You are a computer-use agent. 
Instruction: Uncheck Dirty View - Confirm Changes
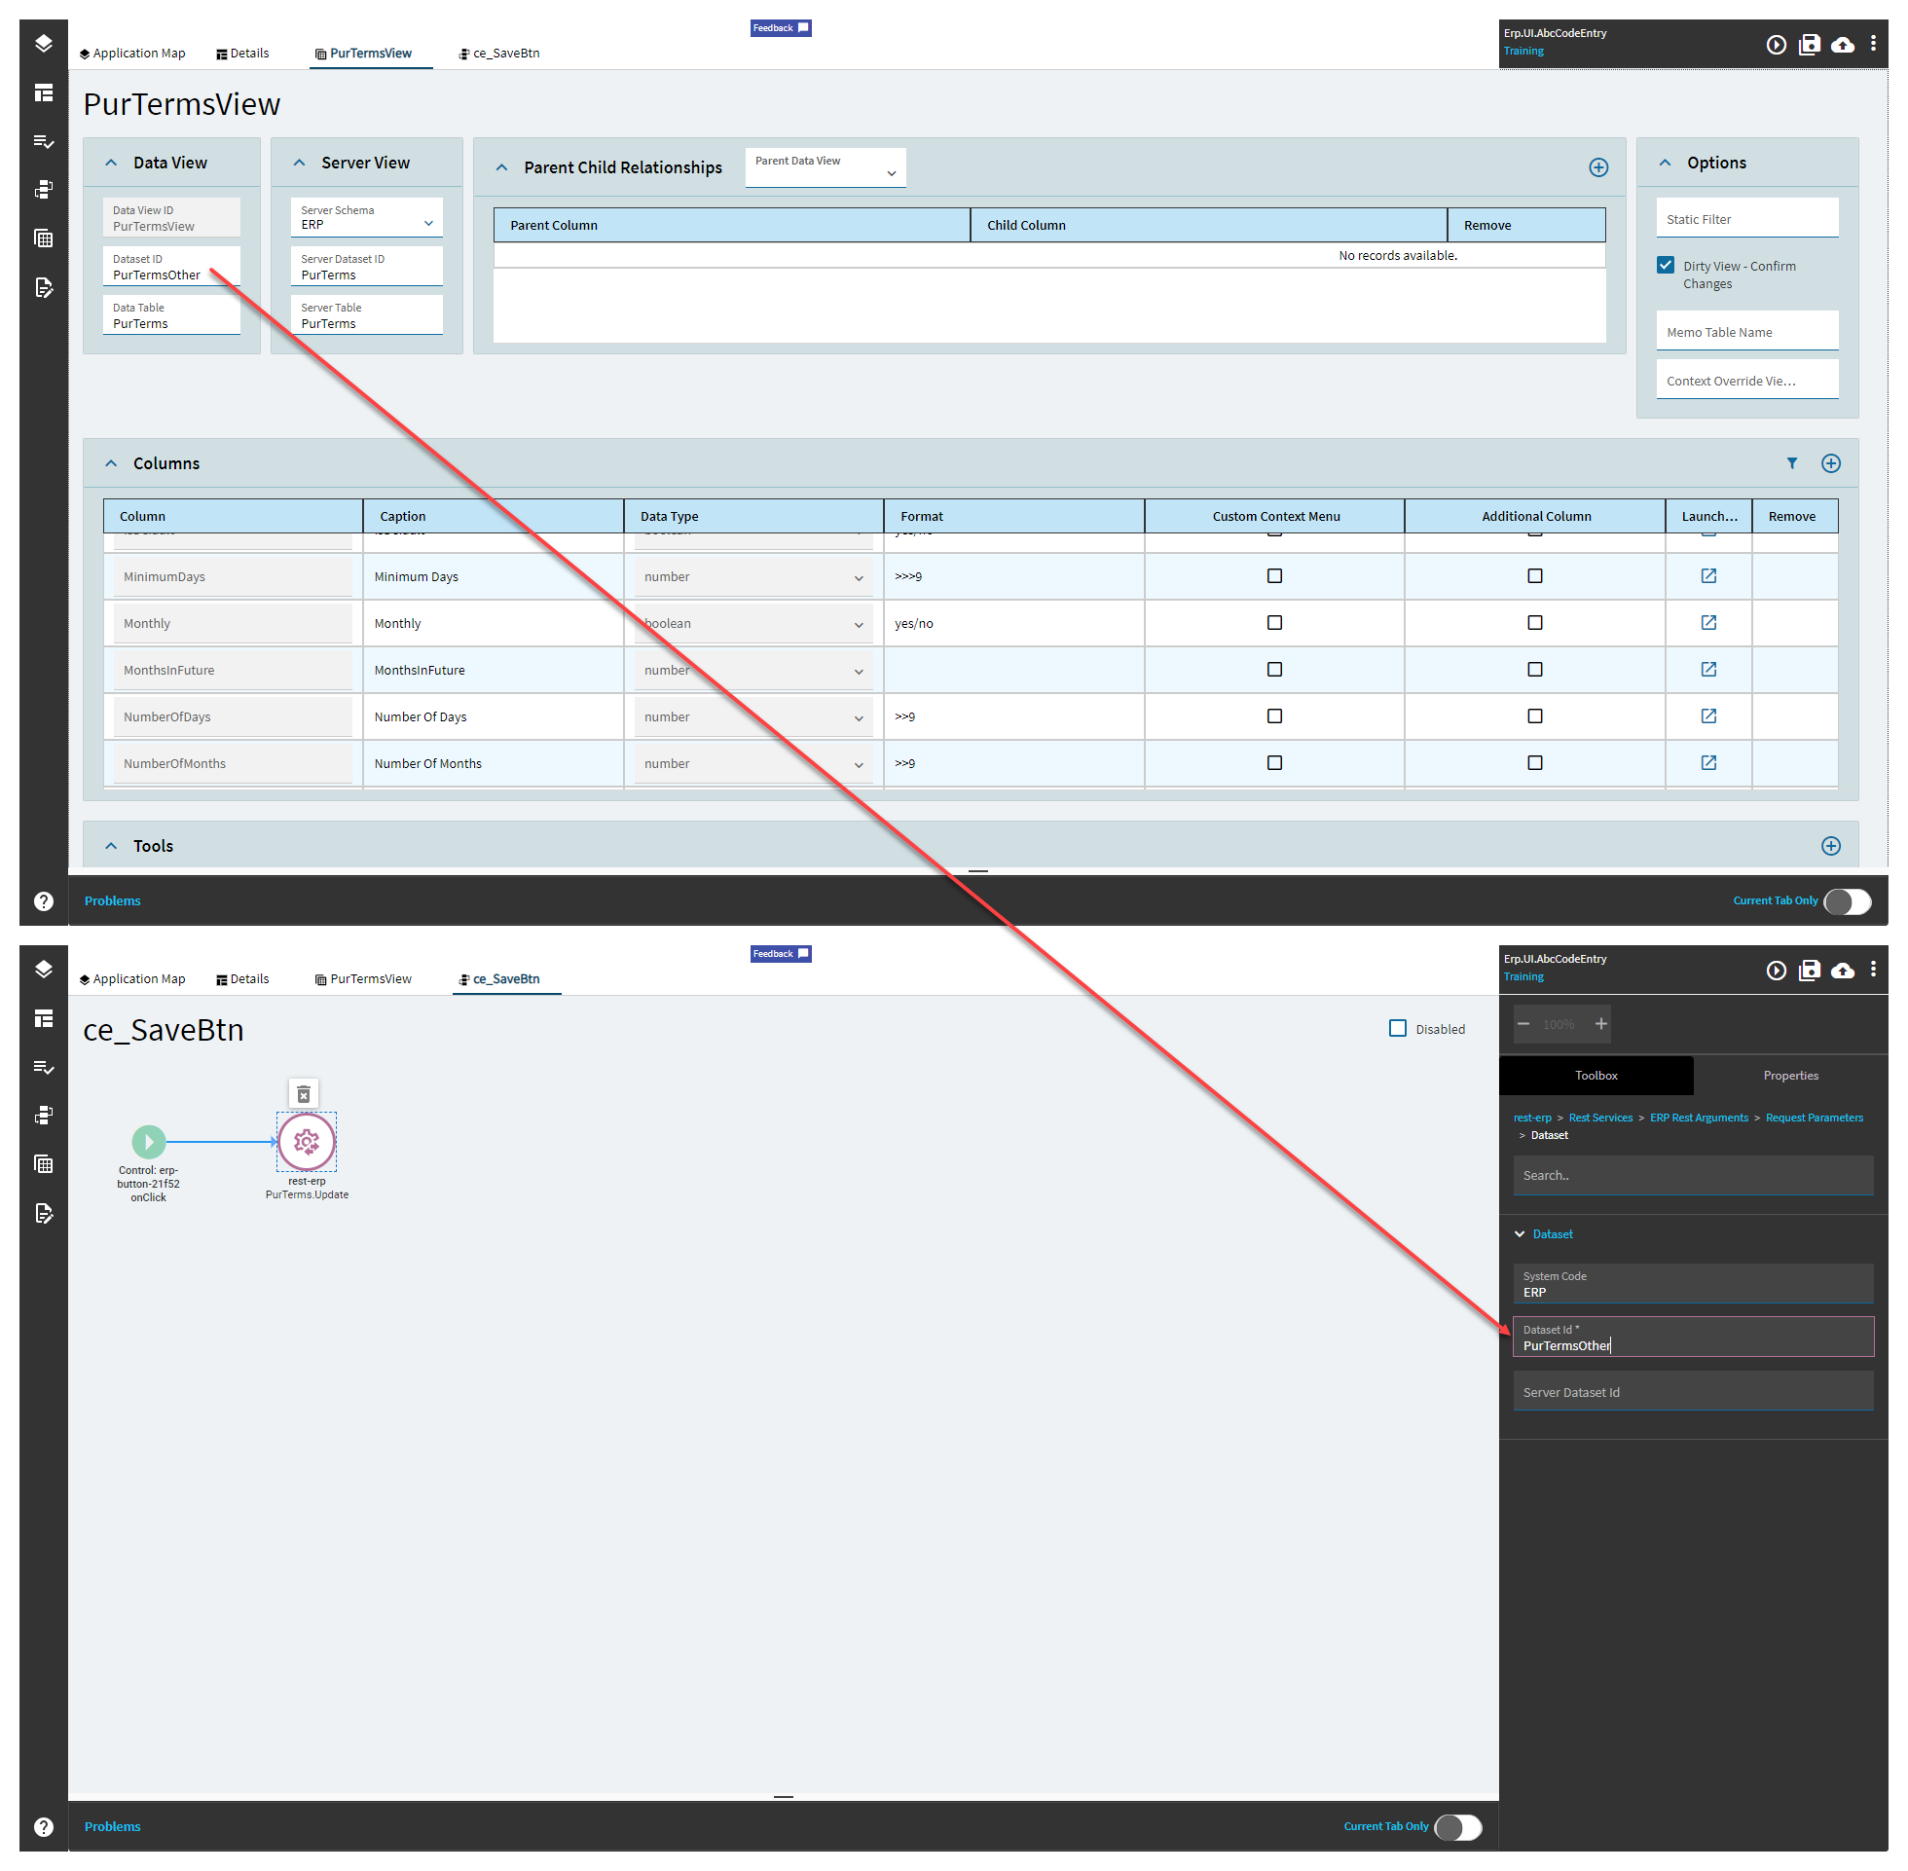[1666, 266]
